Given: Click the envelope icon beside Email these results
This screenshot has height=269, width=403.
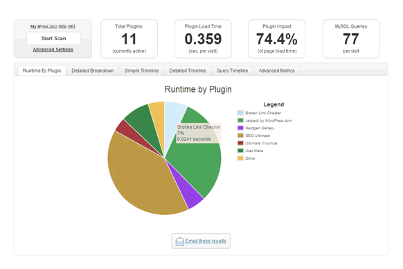Looking at the screenshot, I should (179, 241).
